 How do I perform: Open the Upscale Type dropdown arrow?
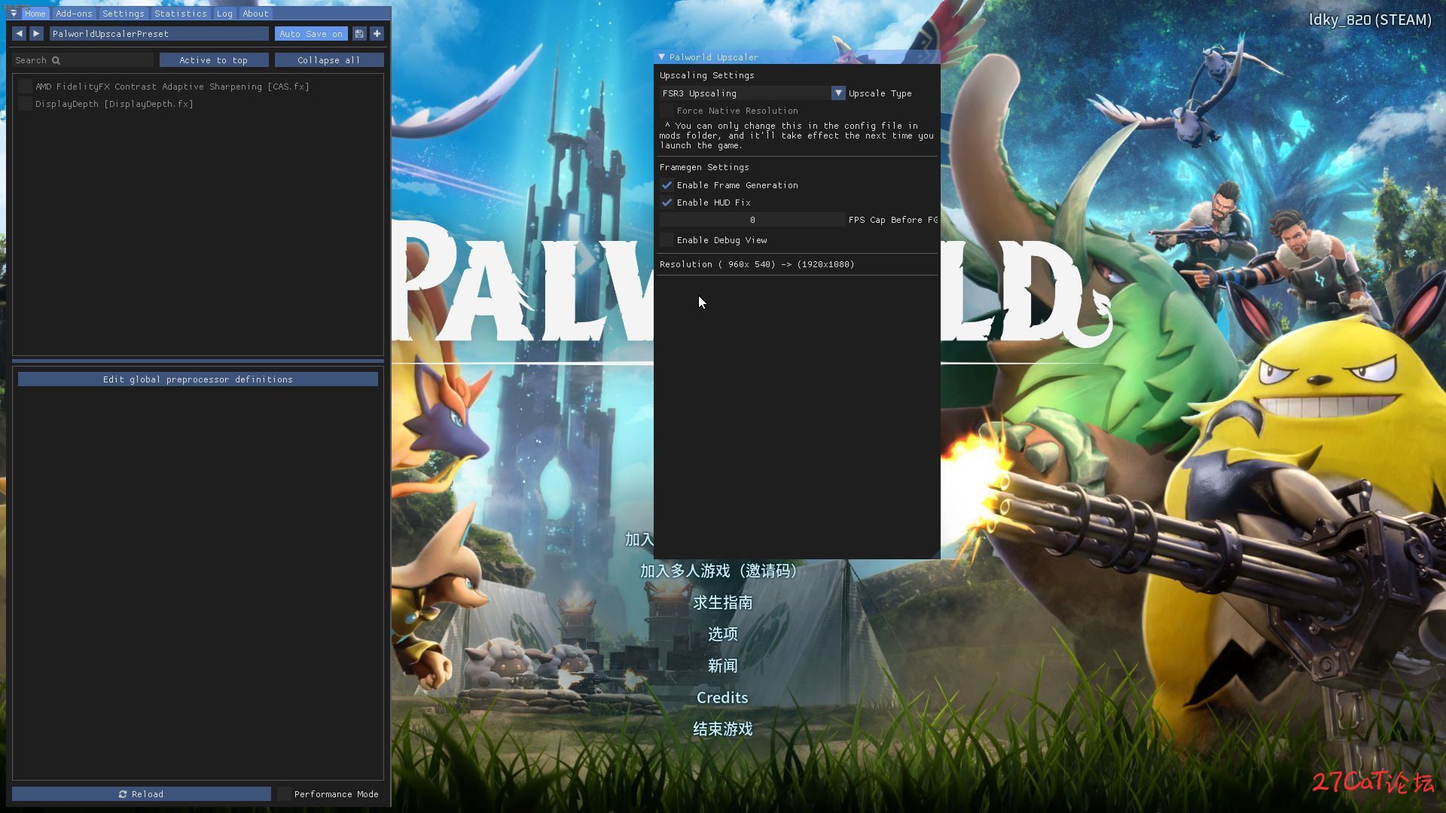(x=838, y=93)
